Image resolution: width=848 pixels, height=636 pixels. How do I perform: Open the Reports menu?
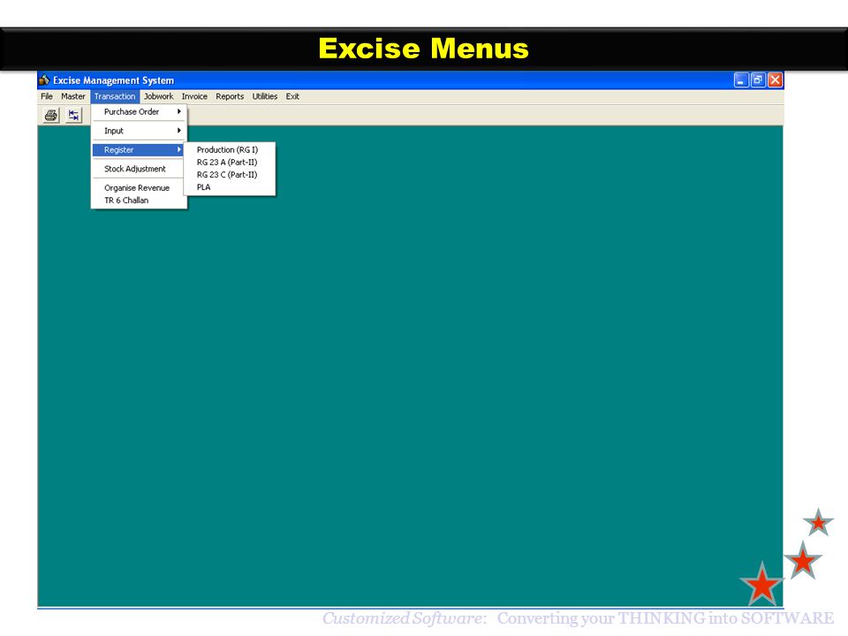click(230, 96)
